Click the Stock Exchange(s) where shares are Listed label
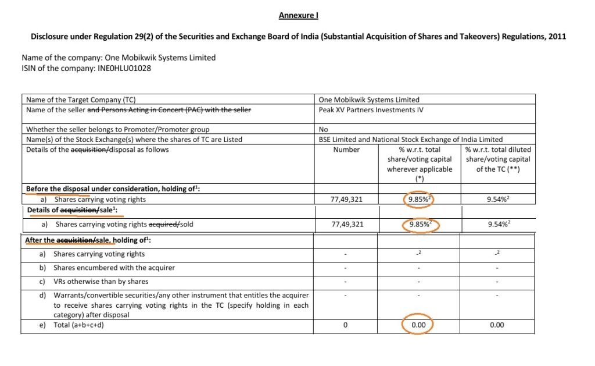The image size is (595, 366). coord(134,140)
